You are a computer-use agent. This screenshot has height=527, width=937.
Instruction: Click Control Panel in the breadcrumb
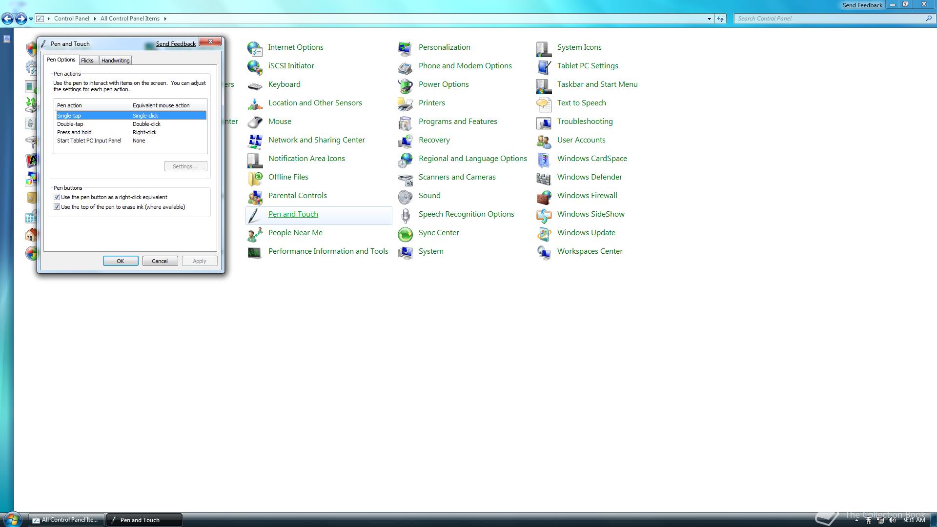72,19
